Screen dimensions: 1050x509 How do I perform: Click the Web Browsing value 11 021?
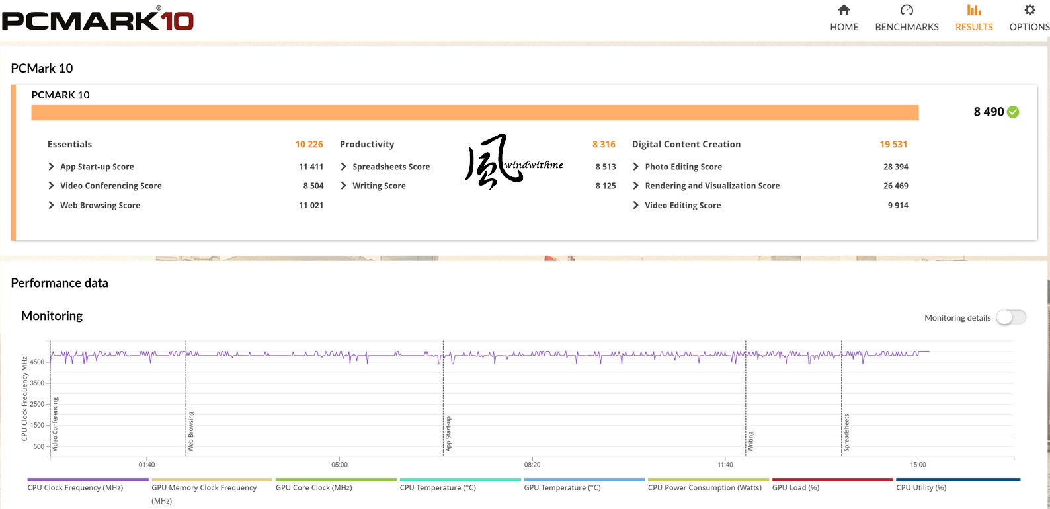coord(311,205)
